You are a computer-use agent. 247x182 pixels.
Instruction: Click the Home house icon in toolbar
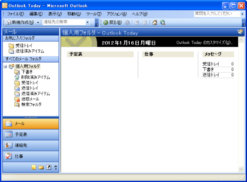[x=155, y=23]
